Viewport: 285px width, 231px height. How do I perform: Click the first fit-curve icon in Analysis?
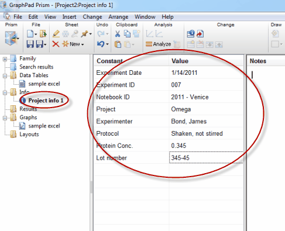[149, 34]
